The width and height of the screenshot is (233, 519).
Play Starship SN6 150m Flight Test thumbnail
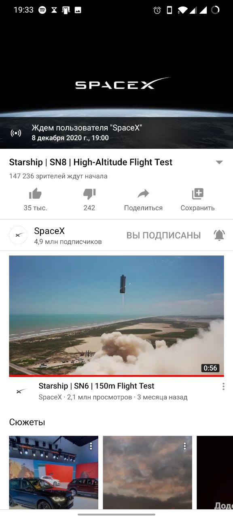[116, 316]
